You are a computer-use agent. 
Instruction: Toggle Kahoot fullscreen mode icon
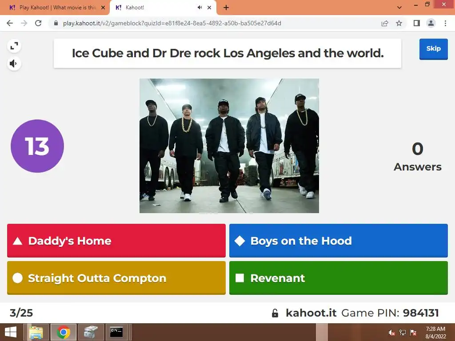(14, 46)
